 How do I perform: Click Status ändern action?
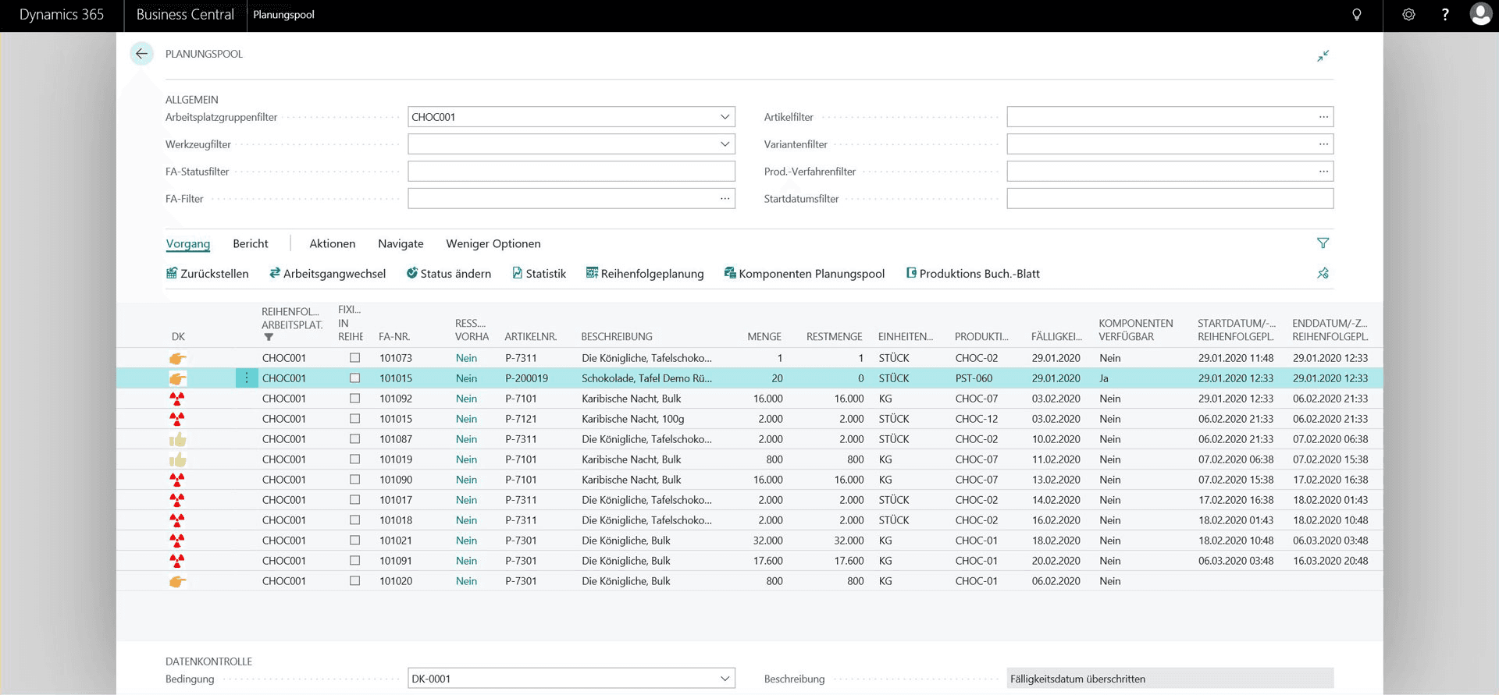pyautogui.click(x=449, y=274)
